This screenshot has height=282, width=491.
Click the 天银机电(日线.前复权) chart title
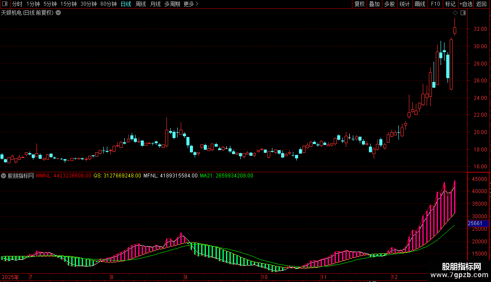[x=27, y=13]
